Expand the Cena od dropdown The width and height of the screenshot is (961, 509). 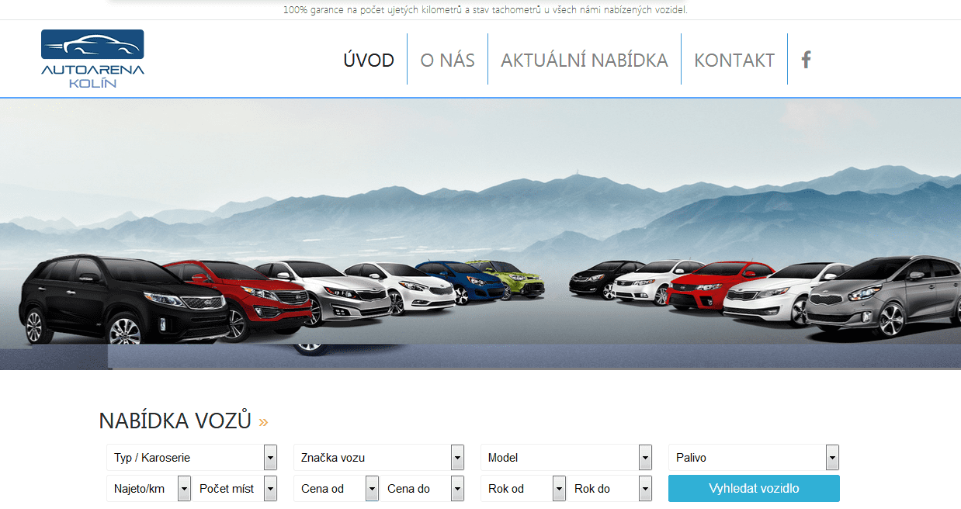click(x=336, y=489)
